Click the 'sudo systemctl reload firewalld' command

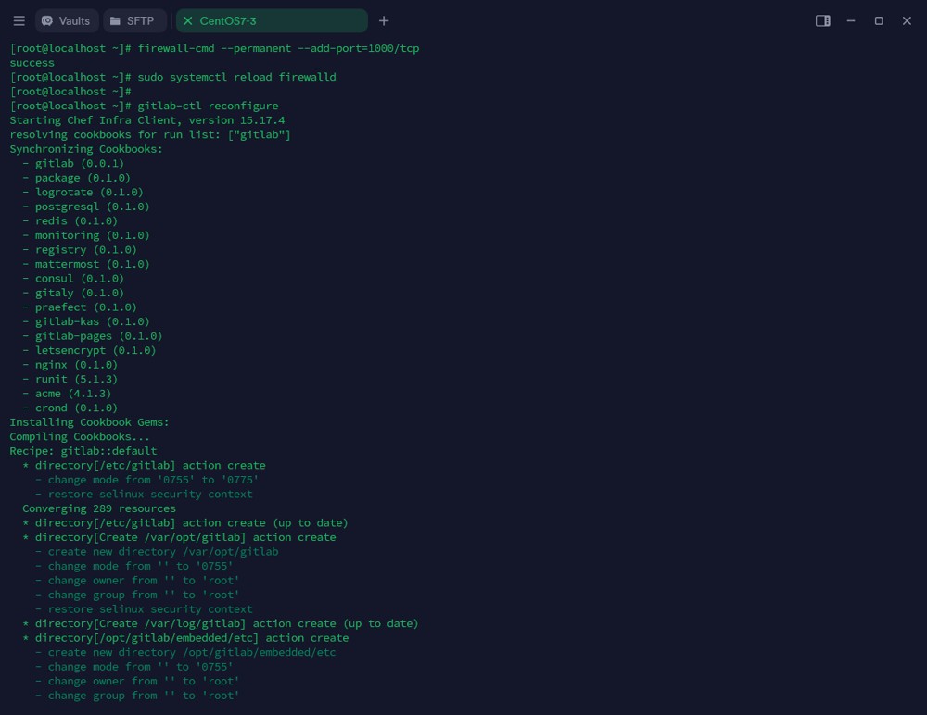236,77
